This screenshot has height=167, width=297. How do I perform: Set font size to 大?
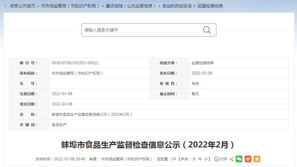194,159
